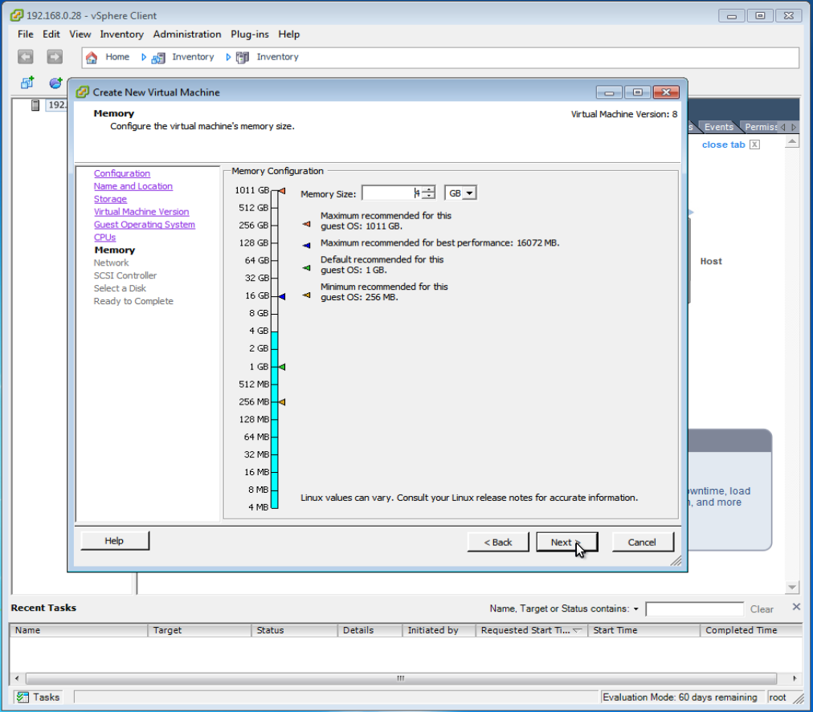Open the File menu
This screenshot has height=712, width=813.
(x=26, y=35)
